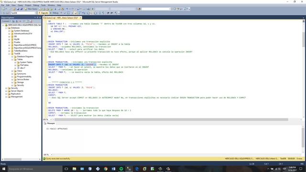Click the Save All icon in toolbar

point(21,9)
